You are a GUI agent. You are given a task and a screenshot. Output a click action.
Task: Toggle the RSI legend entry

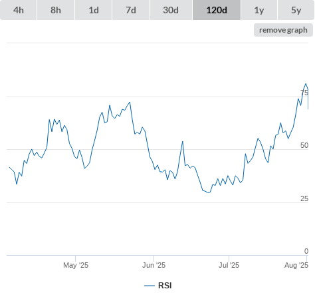point(158,286)
